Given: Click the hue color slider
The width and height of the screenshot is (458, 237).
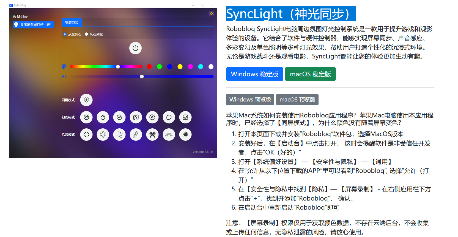Looking at the screenshot, I should click(x=106, y=67).
